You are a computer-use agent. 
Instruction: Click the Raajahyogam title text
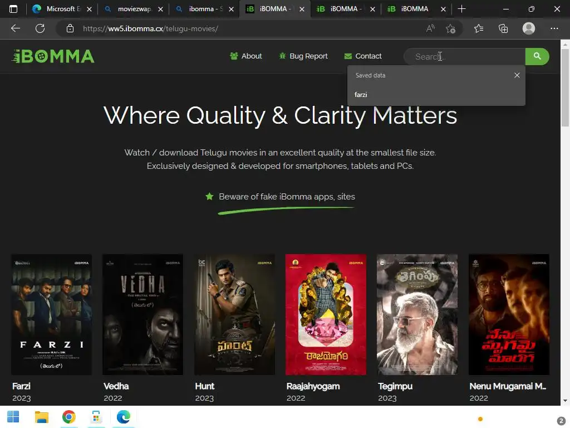click(x=313, y=386)
